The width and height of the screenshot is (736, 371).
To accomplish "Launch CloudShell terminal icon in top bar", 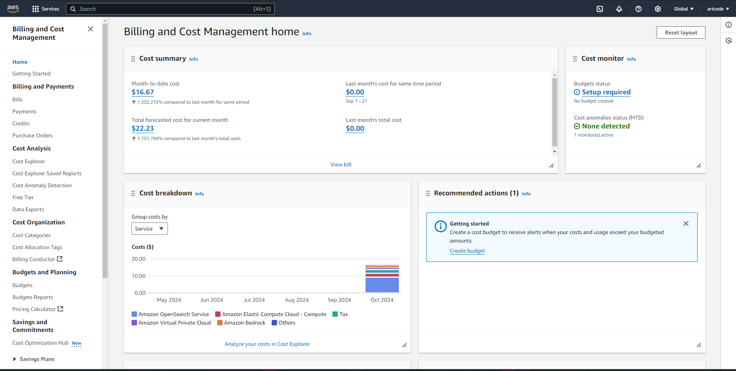I will coord(600,9).
